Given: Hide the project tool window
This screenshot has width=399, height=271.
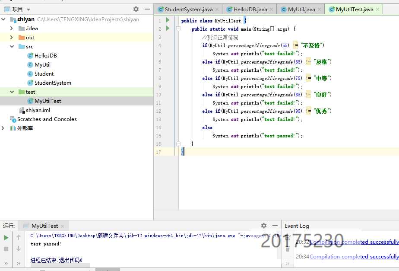Looking at the screenshot, I should coord(147,9).
